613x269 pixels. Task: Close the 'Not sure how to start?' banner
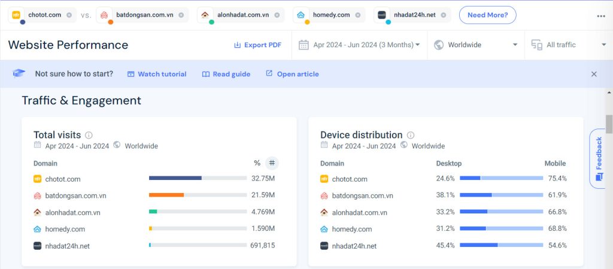point(594,74)
